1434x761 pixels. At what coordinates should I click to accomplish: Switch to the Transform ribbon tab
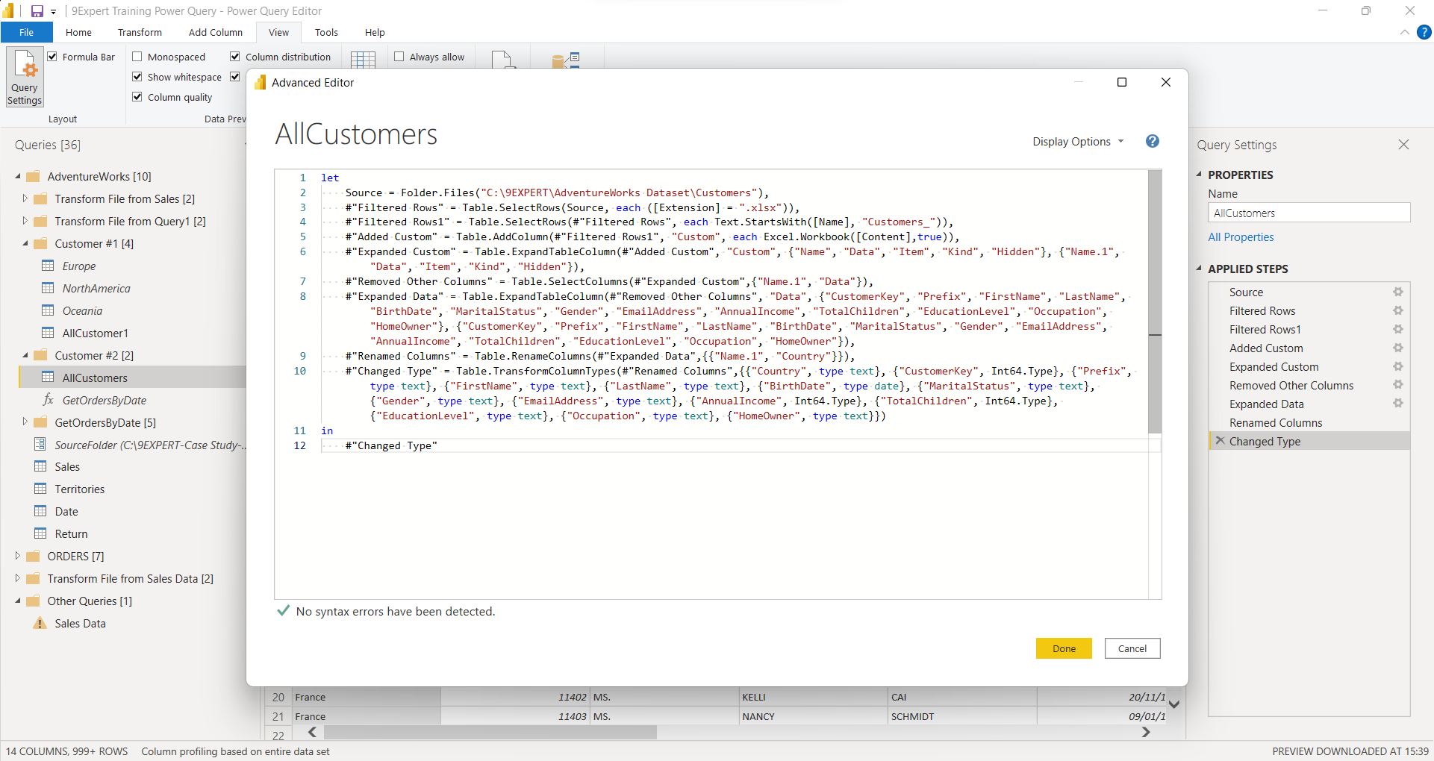(140, 32)
